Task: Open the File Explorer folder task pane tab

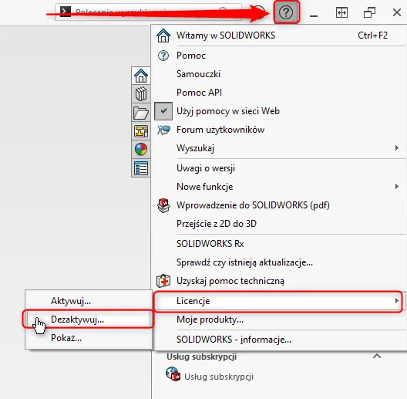Action: (141, 113)
